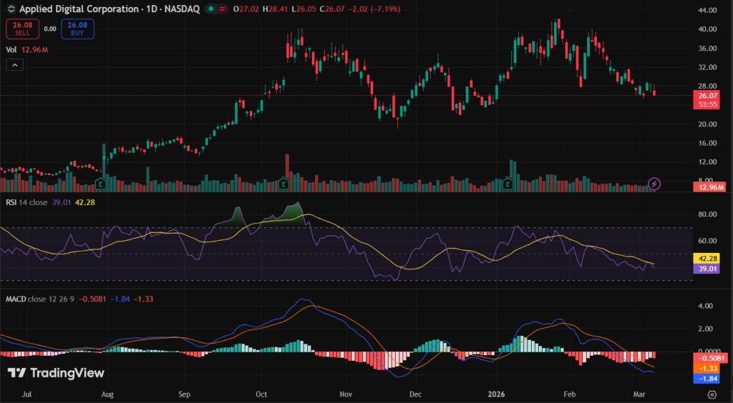Click the MACD value tag -1.84
733x403 pixels.
coord(708,379)
